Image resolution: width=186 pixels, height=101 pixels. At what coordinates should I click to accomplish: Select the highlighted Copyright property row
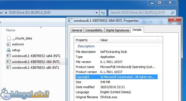[117, 77]
